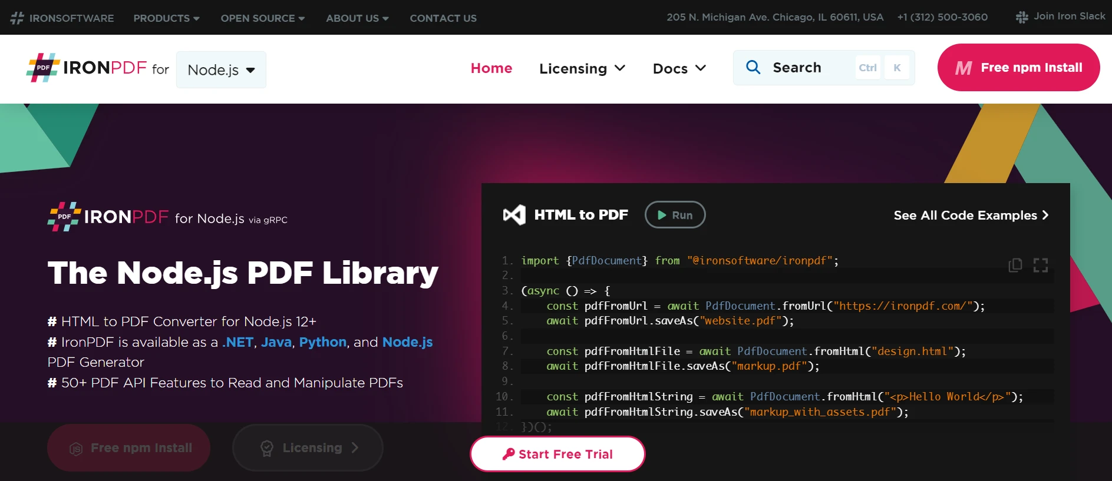The image size is (1112, 481).
Task: Click the address text 205 N. Michigan Ave.
Action: pyautogui.click(x=775, y=17)
